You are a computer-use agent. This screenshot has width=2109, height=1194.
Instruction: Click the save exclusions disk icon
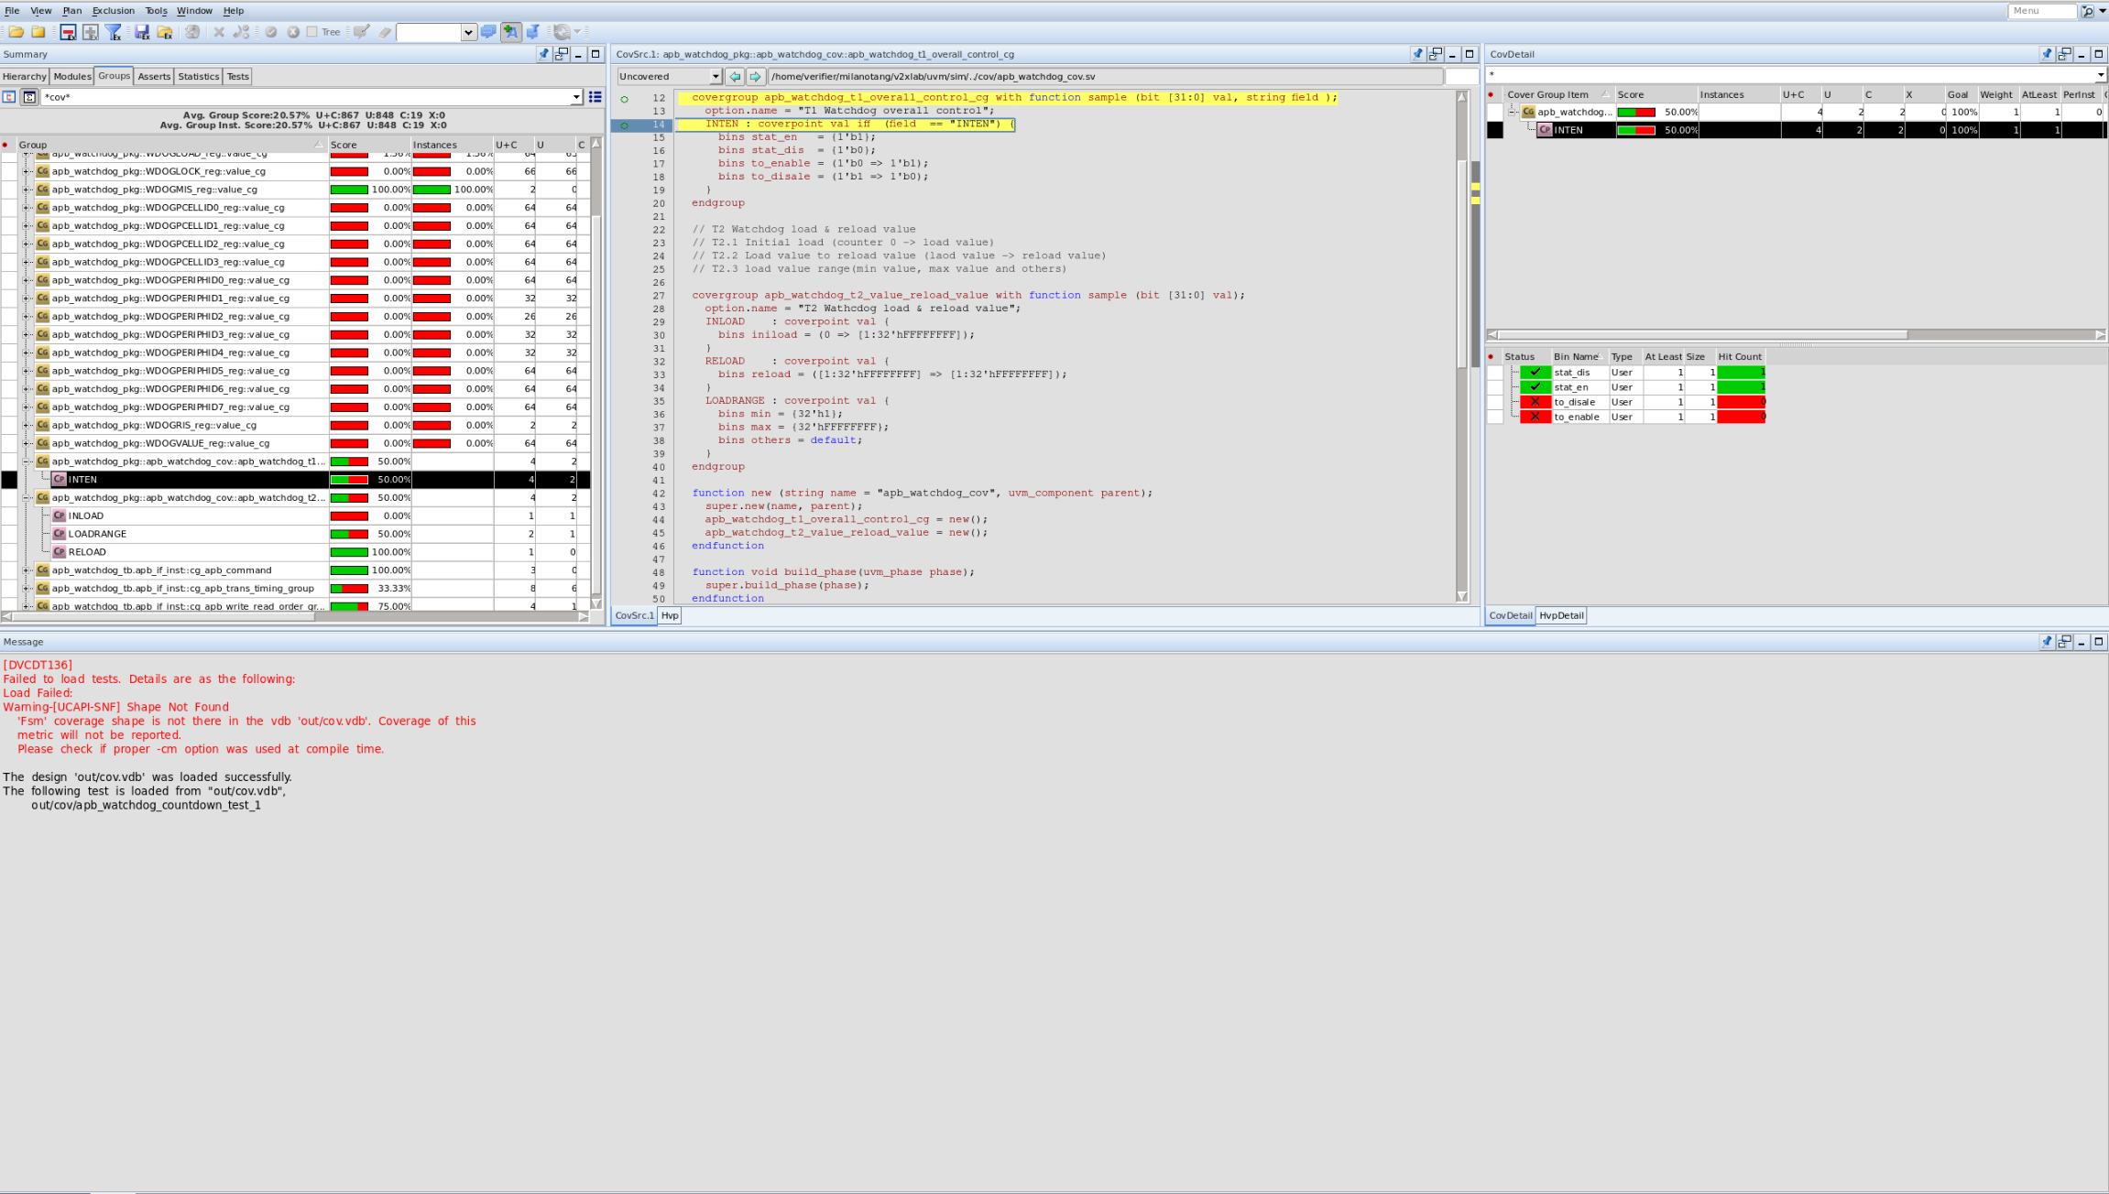(x=142, y=32)
